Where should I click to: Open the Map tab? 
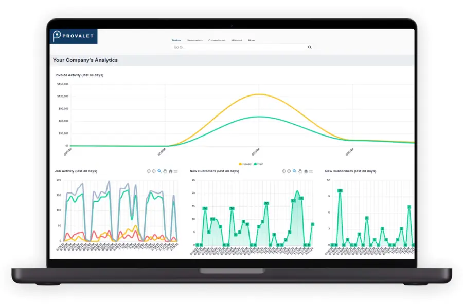point(251,40)
